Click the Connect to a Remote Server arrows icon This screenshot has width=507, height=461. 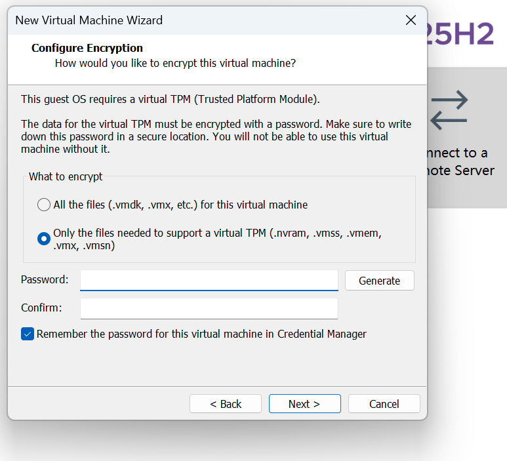coord(450,110)
